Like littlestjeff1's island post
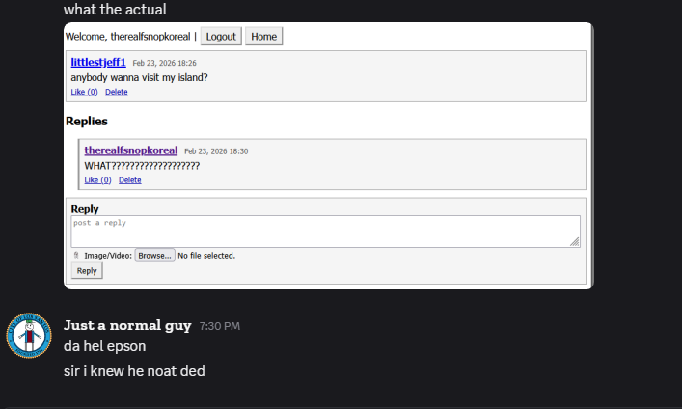The image size is (682, 409). 84,93
